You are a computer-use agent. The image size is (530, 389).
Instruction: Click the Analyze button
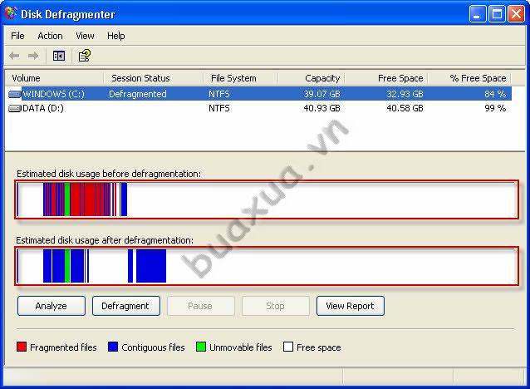pos(52,306)
